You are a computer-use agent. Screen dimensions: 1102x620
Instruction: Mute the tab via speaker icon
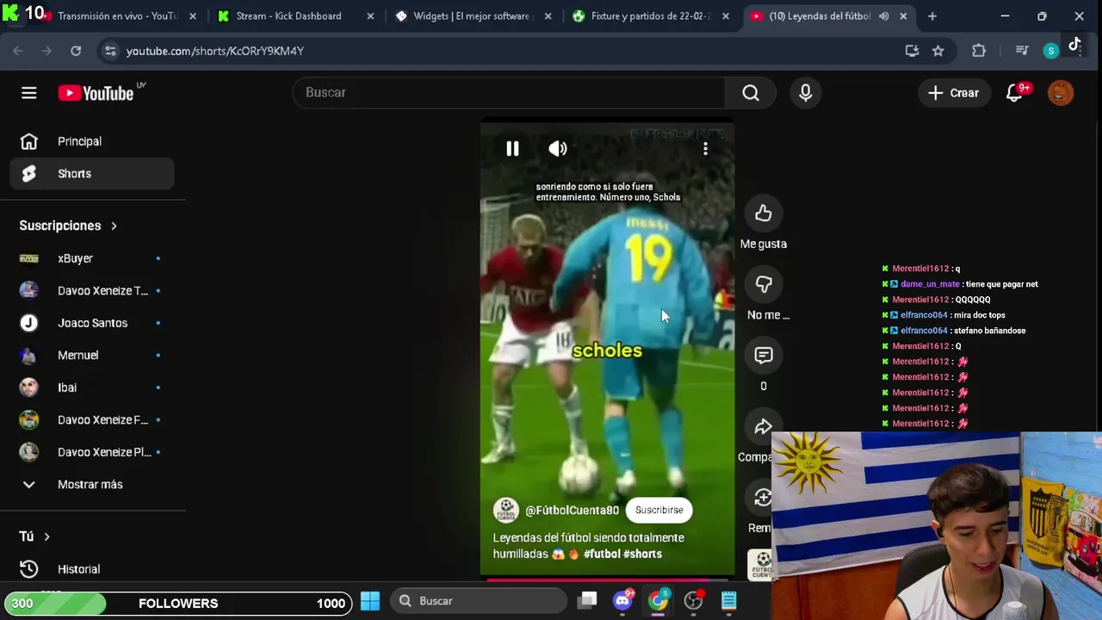(883, 15)
